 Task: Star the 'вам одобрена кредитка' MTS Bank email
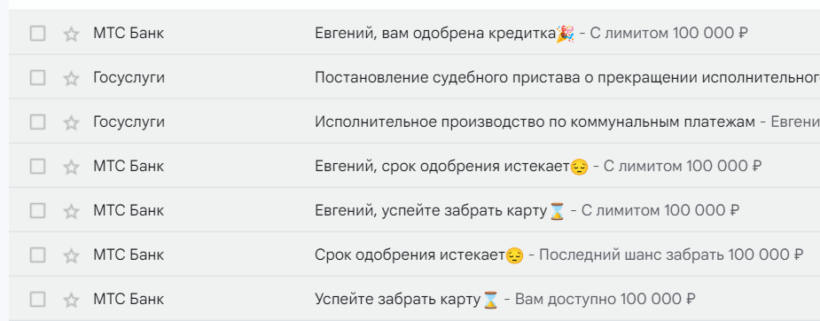[x=71, y=34]
